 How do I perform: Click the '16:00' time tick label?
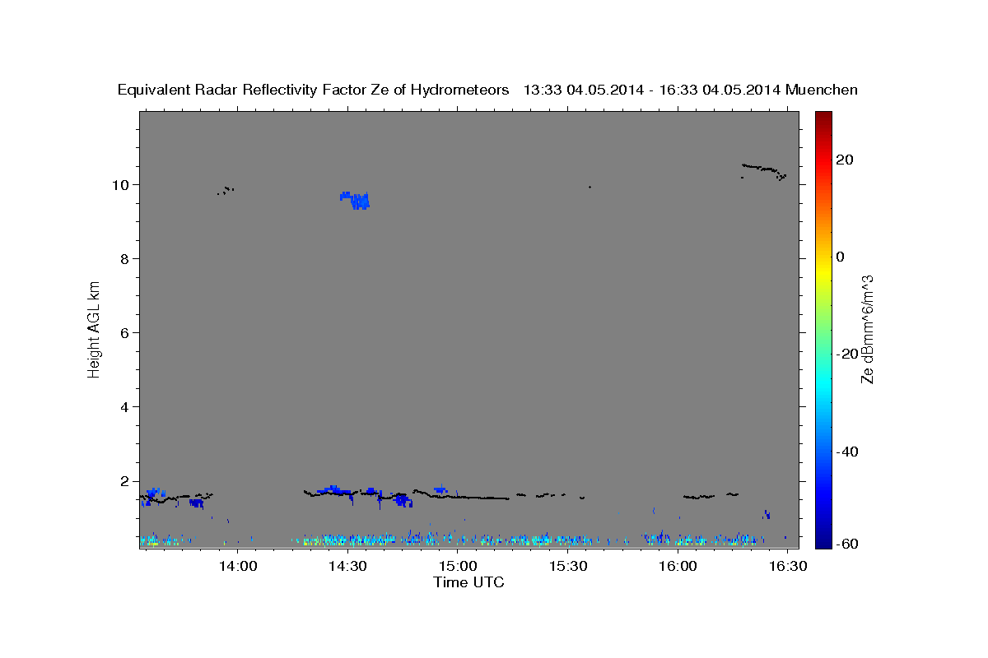click(x=678, y=567)
